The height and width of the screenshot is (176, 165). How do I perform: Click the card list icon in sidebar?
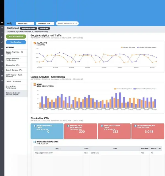click(2, 76)
